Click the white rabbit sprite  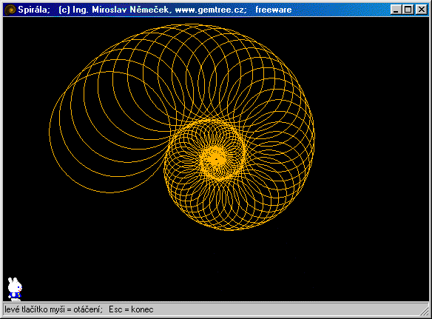pyautogui.click(x=15, y=289)
